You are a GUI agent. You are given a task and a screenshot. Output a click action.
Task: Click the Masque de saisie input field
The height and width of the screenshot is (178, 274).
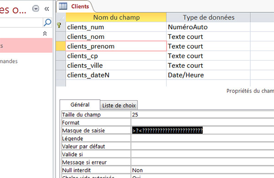pyautogui.click(x=203, y=130)
